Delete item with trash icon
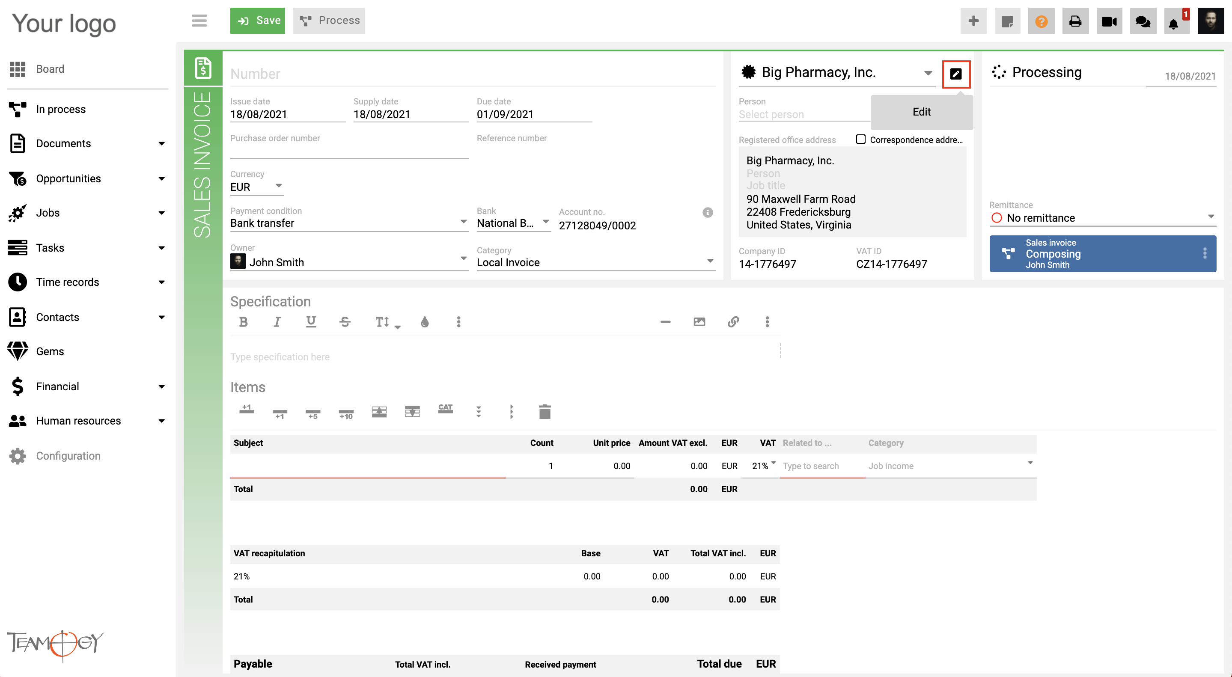This screenshot has width=1232, height=677. (x=545, y=412)
